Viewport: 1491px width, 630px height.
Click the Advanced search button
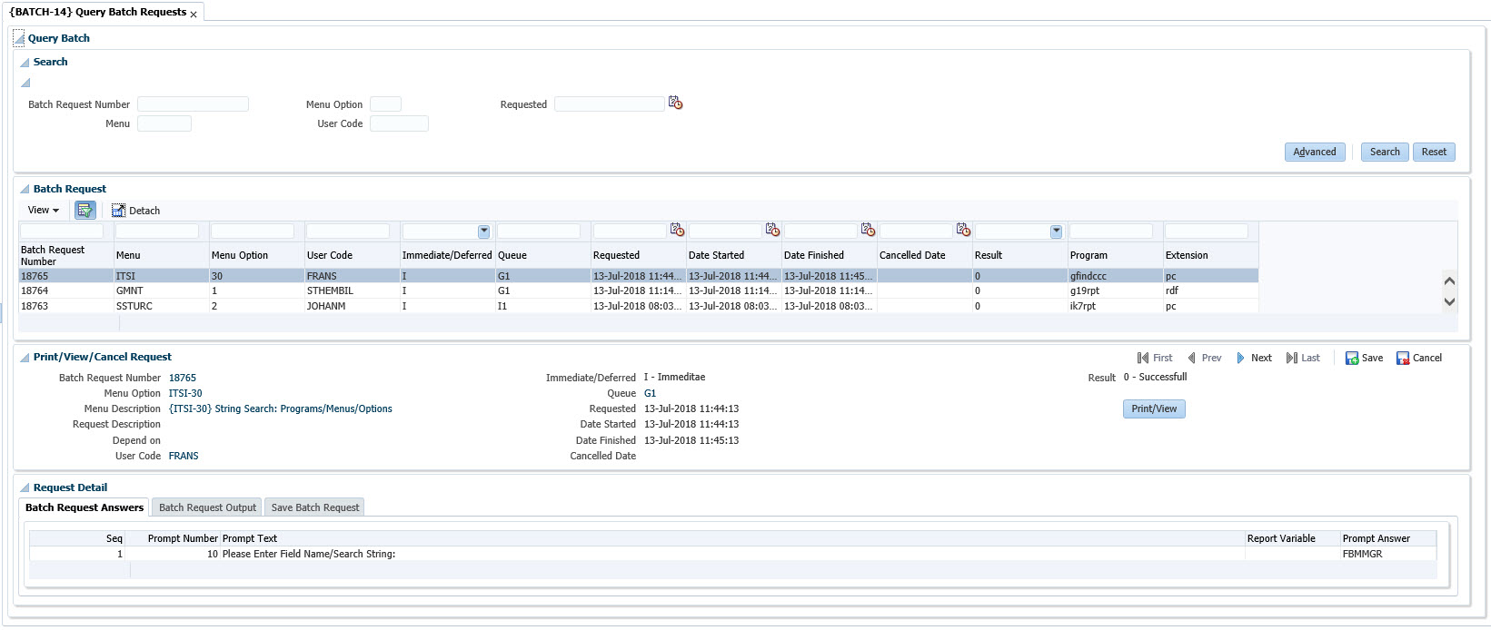click(1315, 152)
